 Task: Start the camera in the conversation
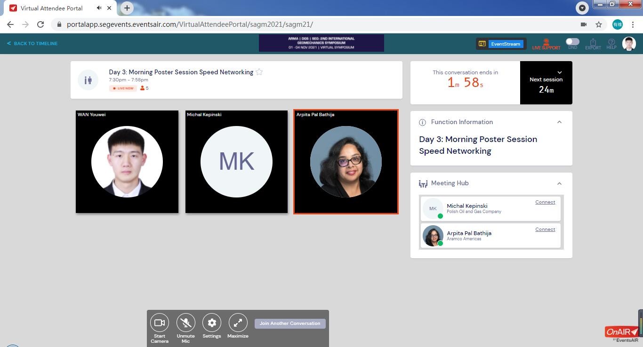tap(159, 323)
